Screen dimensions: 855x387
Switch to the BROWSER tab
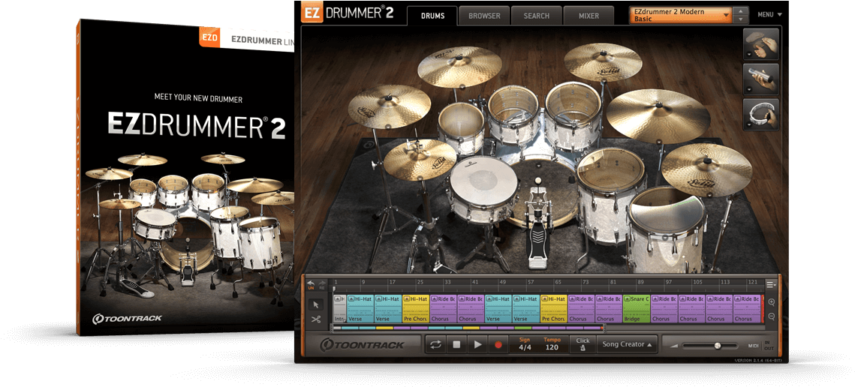tap(484, 16)
